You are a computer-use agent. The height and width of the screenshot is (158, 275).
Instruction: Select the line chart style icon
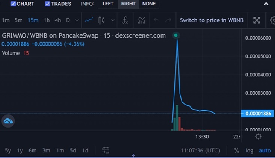89,20
